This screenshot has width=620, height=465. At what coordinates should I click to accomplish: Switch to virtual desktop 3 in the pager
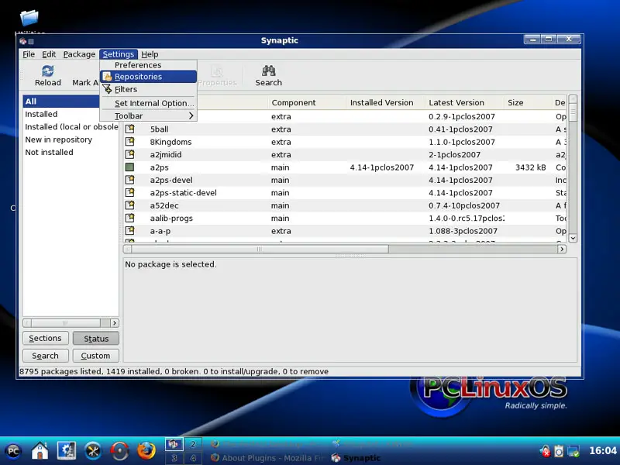pos(174,458)
